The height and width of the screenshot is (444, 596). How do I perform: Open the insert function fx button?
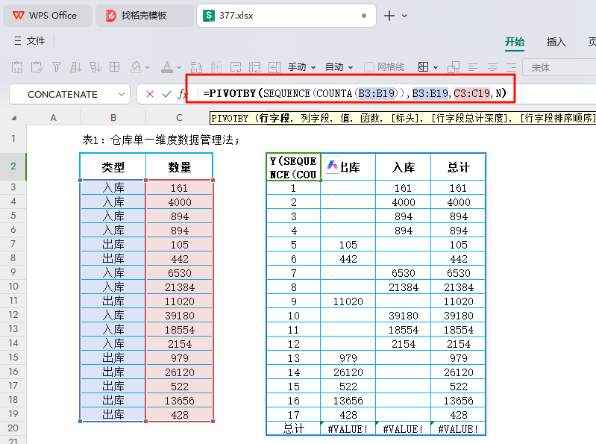(182, 94)
